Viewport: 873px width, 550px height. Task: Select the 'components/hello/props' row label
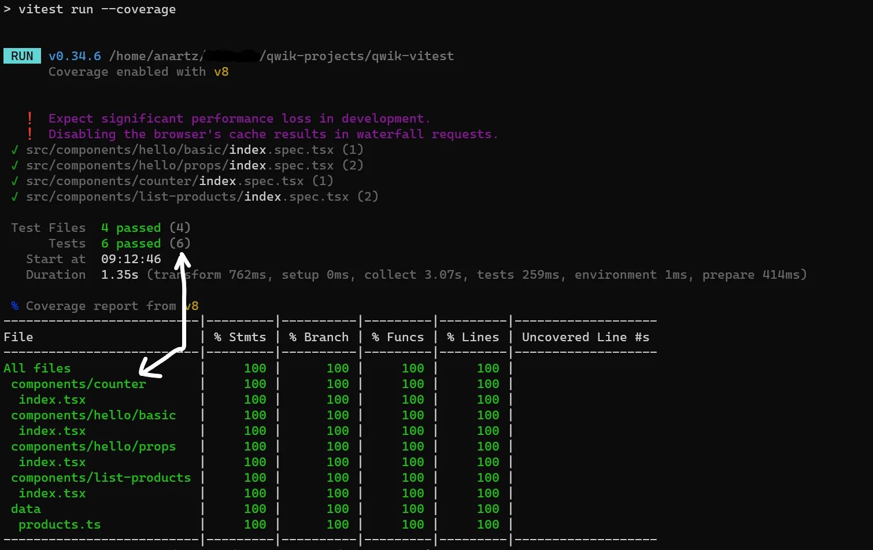pos(94,446)
